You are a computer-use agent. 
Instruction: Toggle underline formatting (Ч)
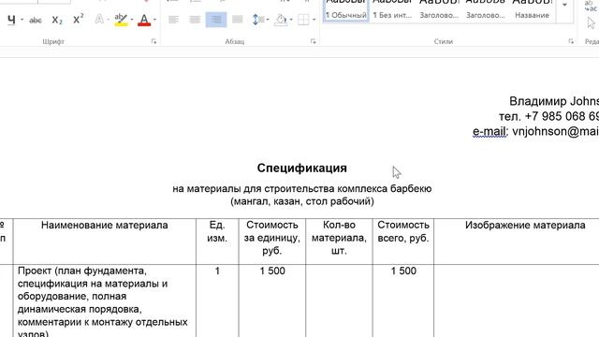11,20
